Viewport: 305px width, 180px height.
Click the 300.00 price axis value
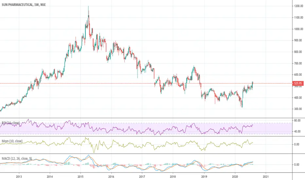click(x=298, y=109)
